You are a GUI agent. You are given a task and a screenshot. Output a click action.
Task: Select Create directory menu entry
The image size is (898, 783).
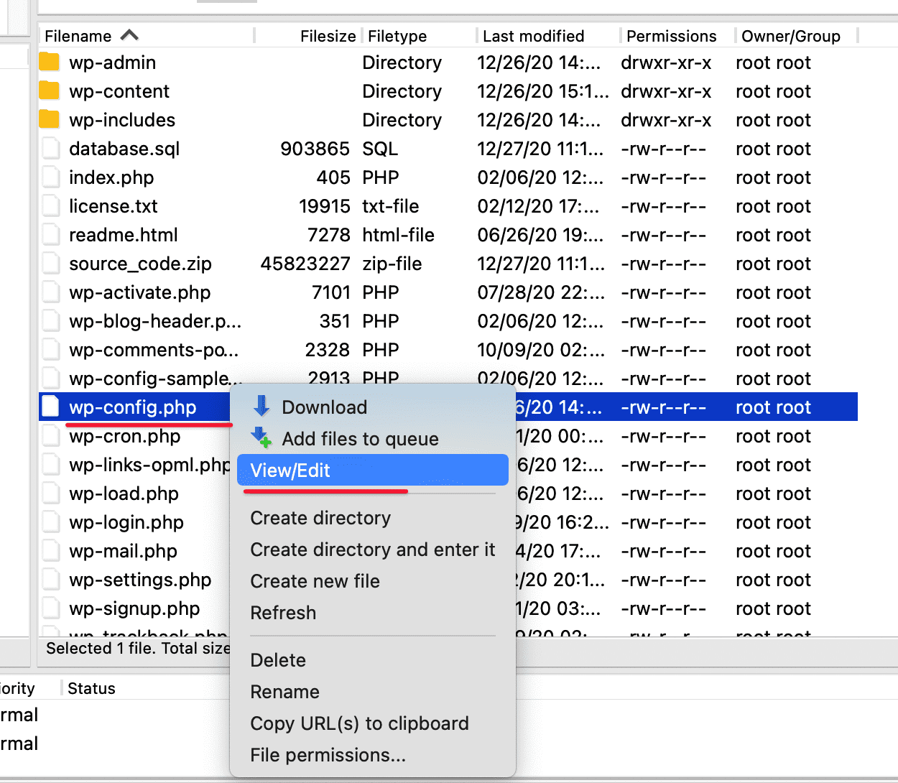320,518
